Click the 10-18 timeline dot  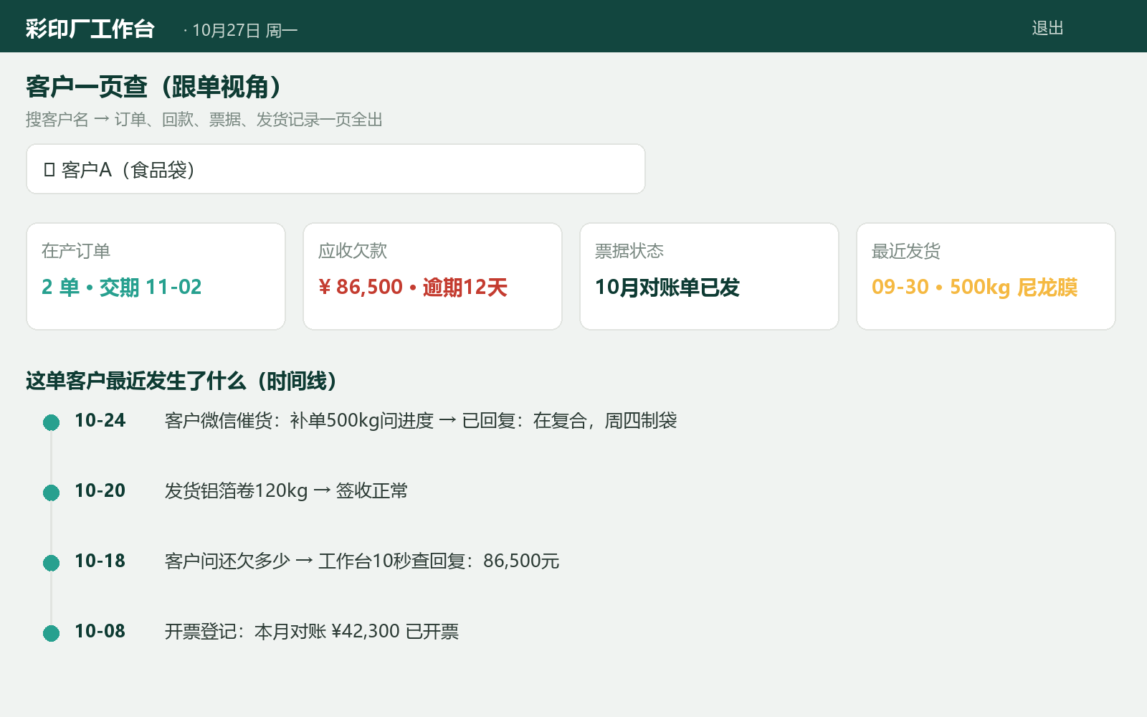(51, 563)
